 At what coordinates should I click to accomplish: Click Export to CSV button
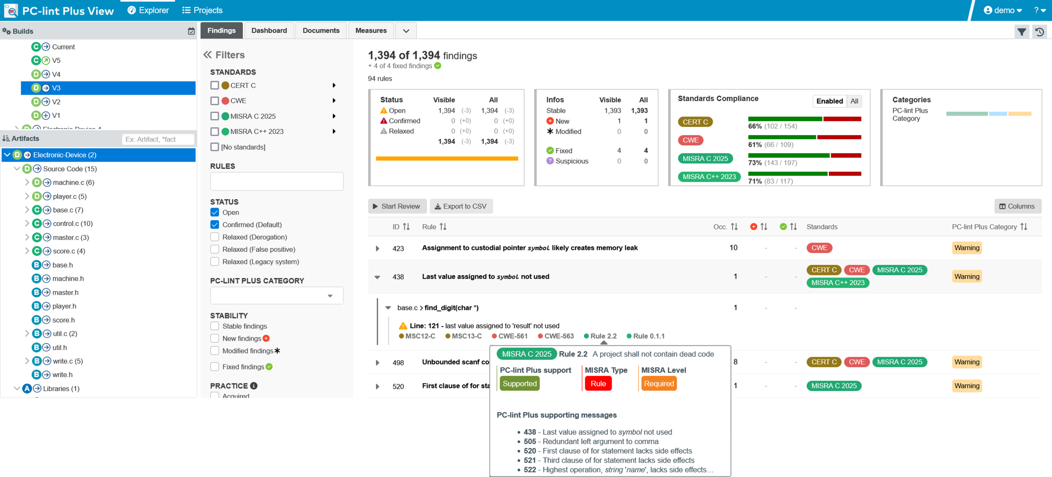point(461,206)
